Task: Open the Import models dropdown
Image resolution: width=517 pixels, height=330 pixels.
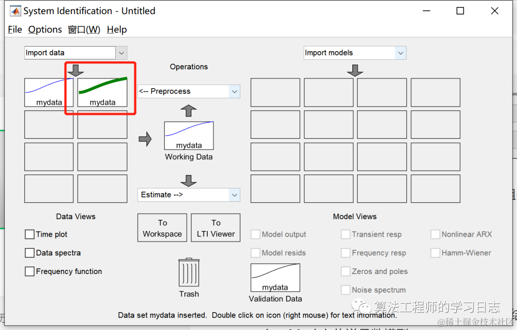Action: (355, 53)
